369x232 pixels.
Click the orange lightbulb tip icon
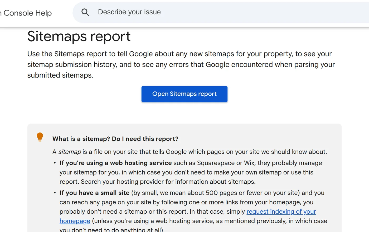pos(40,137)
